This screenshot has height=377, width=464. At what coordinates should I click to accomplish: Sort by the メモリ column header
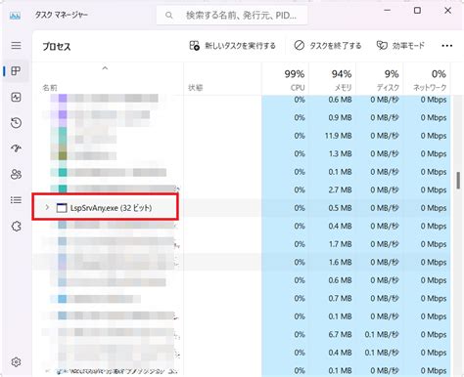pyautogui.click(x=332, y=80)
